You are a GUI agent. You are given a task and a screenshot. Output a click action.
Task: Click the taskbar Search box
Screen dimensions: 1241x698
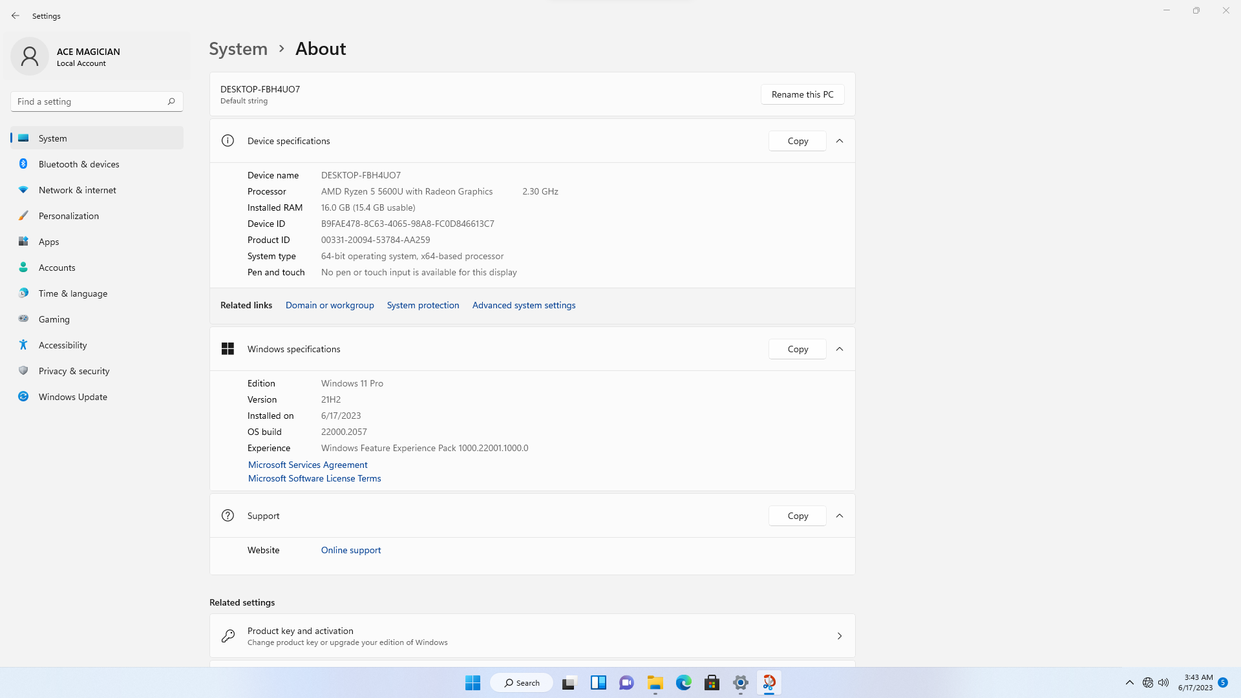[522, 682]
